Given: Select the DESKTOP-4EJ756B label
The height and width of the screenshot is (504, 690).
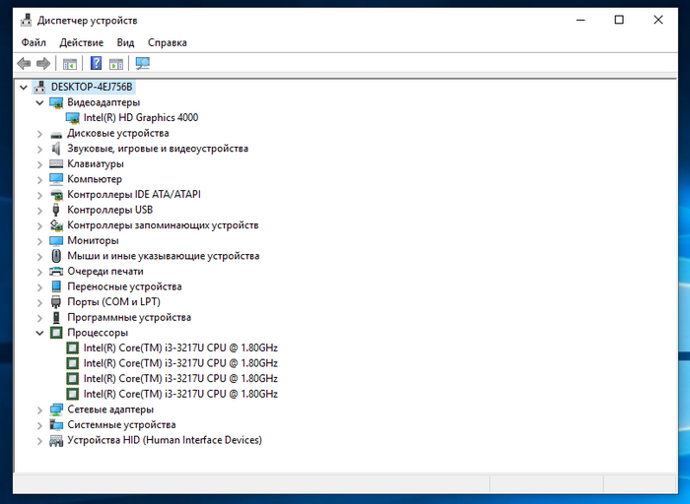Looking at the screenshot, I should 92,87.
